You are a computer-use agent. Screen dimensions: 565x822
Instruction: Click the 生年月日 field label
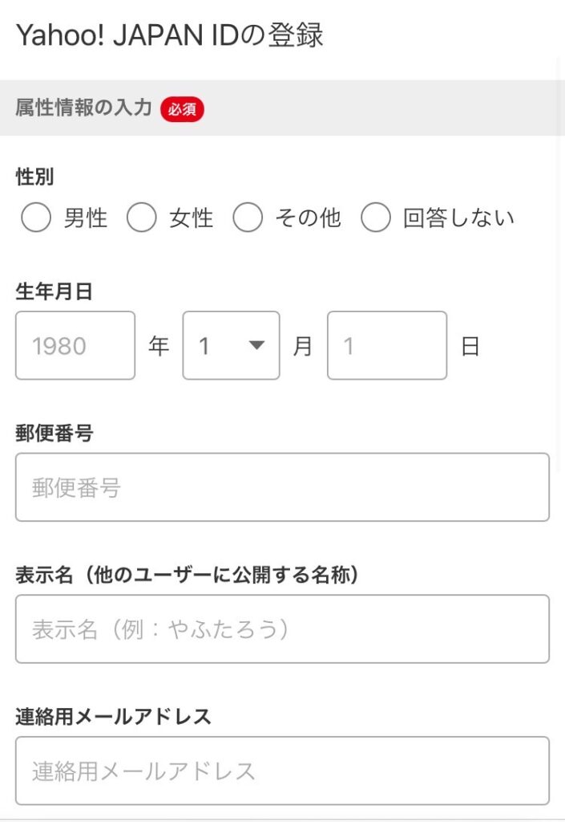click(54, 292)
